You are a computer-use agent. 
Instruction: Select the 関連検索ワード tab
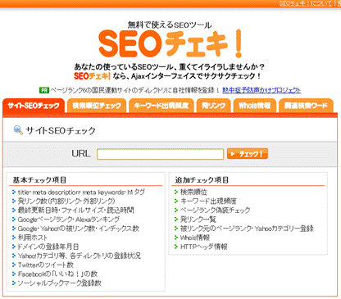click(x=306, y=106)
